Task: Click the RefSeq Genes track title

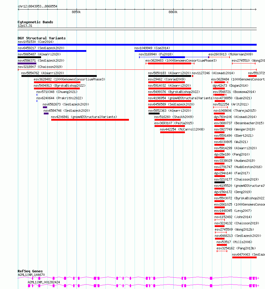Action: pos(30,271)
